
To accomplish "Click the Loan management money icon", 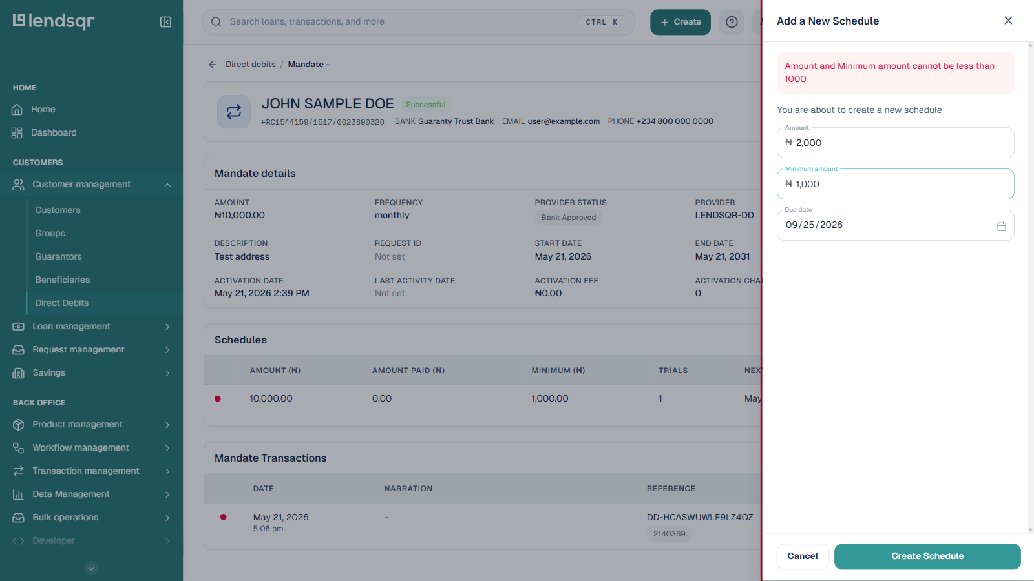I will 19,327.
